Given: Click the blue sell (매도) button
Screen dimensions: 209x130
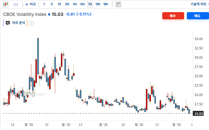Looking at the screenshot, I should 198,16.
